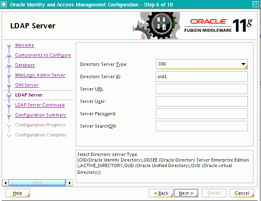The image size is (261, 201).
Task: Click the window menu icon in title bar
Action: coord(4,4)
